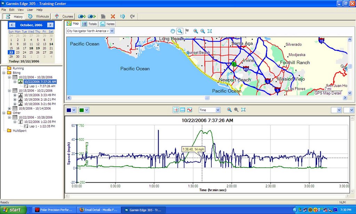
Task: Select October 18 in calendar
Action: pyautogui.click(x=31, y=48)
